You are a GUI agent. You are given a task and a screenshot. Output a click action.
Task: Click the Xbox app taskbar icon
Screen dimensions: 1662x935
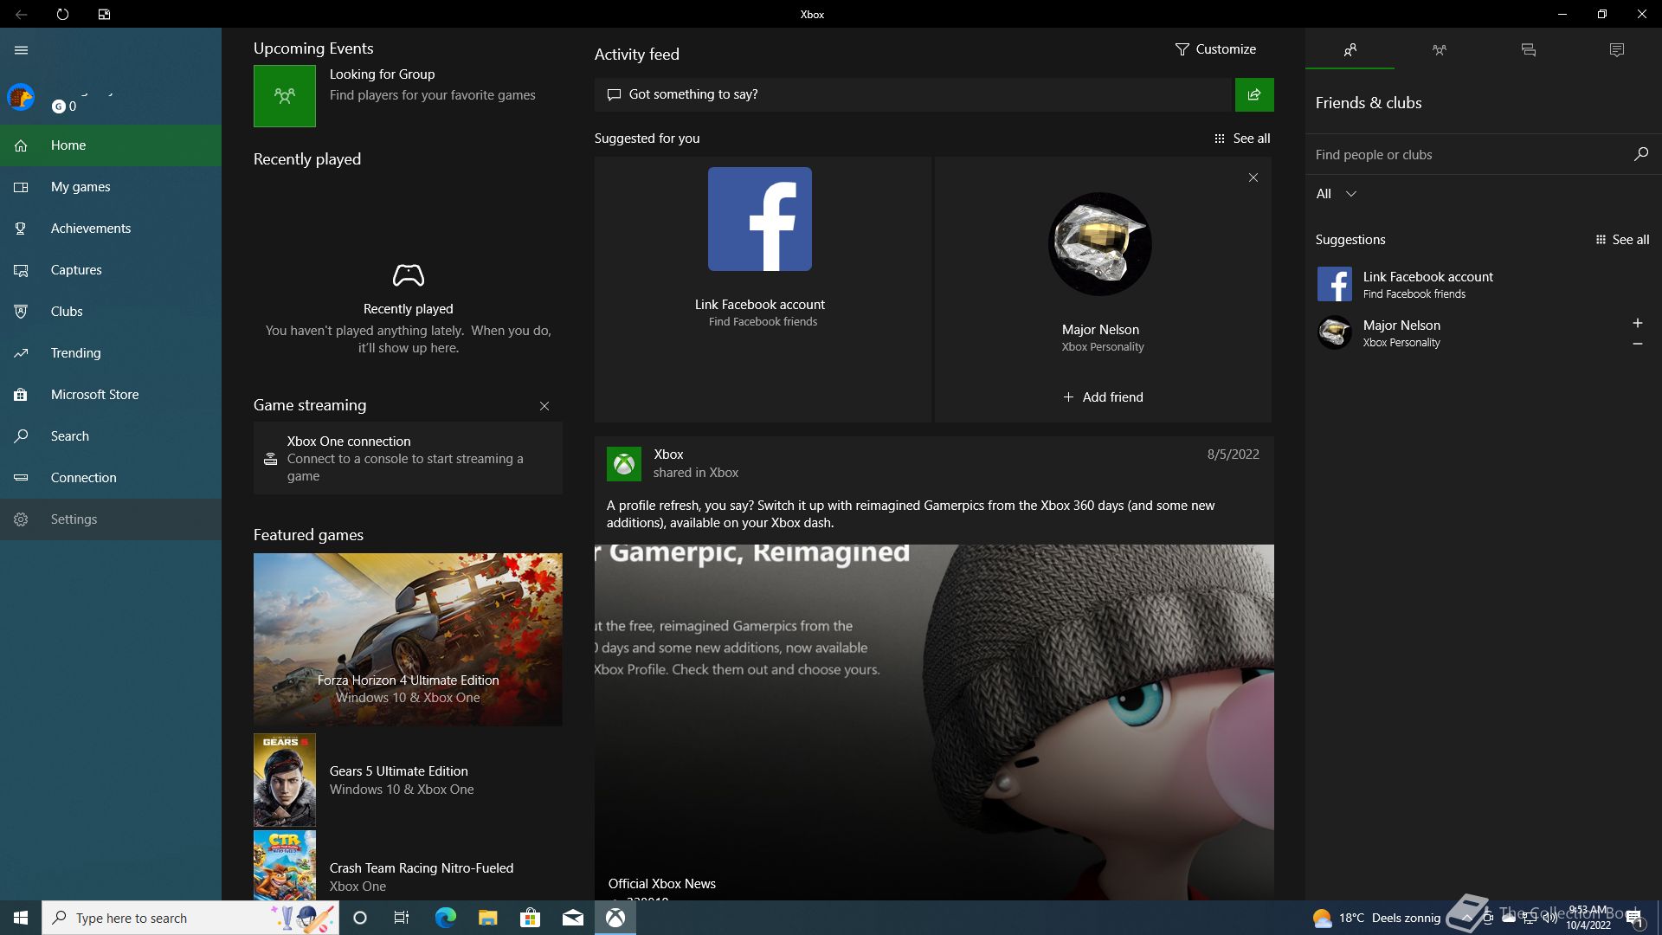coord(615,918)
